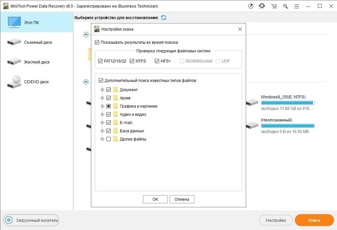337x230 pixels.
Task: Click the Другие файлы folder icon
Action: point(116,139)
